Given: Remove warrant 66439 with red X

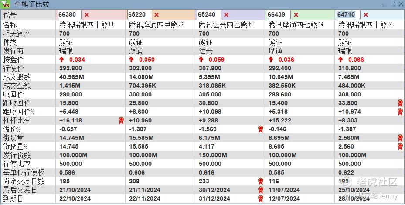Looking at the screenshot, I should 296,15.
